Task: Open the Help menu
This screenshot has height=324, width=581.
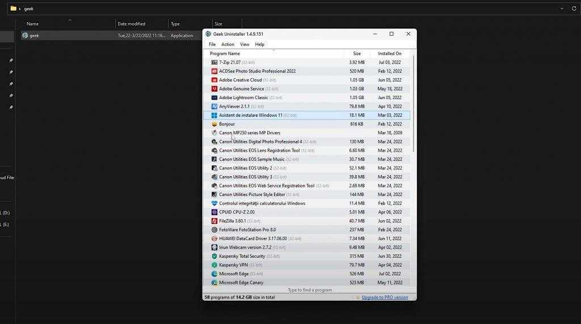Action: [x=260, y=44]
